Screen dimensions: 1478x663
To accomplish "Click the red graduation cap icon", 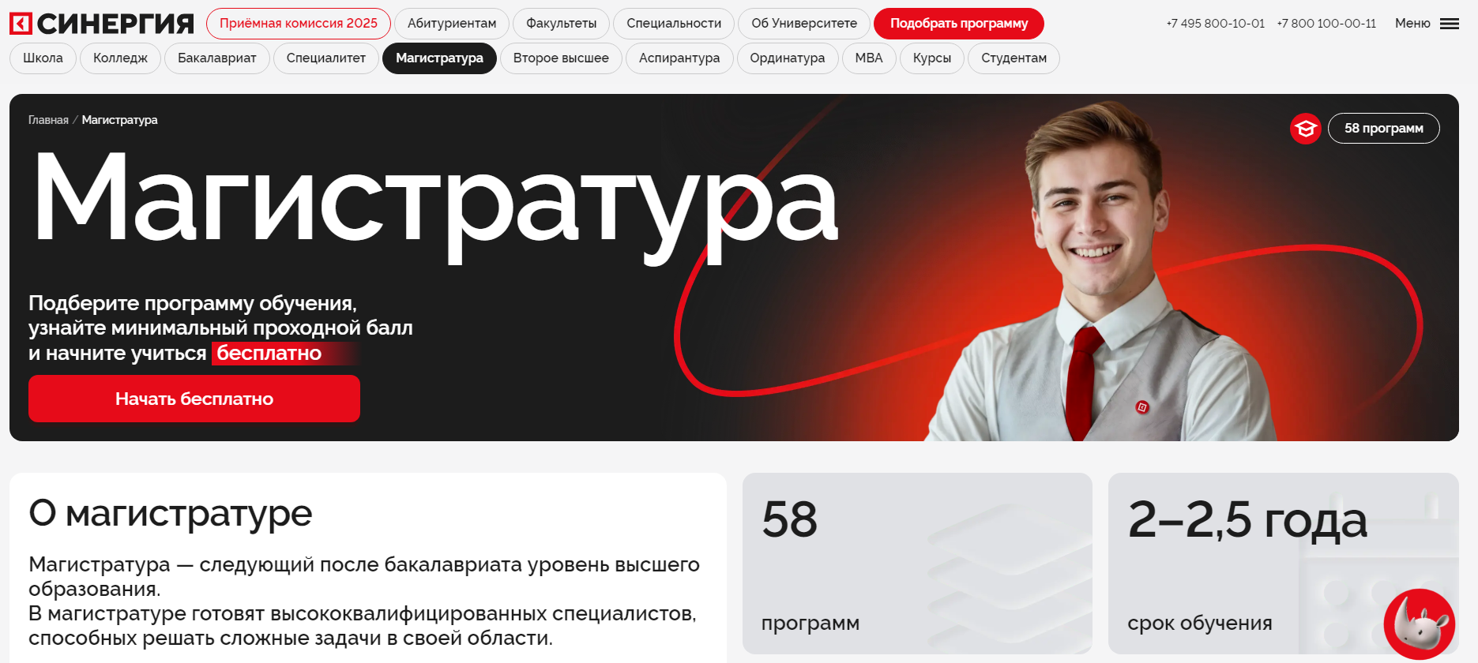I will (x=1306, y=128).
